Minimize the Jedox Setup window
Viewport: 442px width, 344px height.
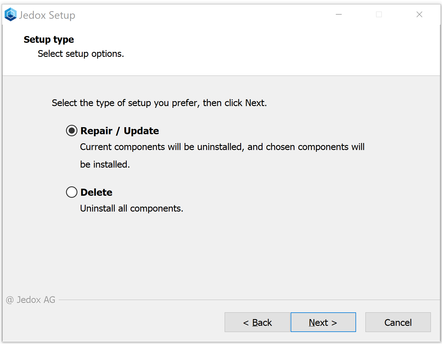pos(339,14)
